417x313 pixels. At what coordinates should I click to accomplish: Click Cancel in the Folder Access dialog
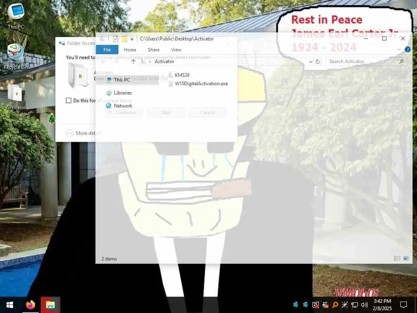(207, 112)
